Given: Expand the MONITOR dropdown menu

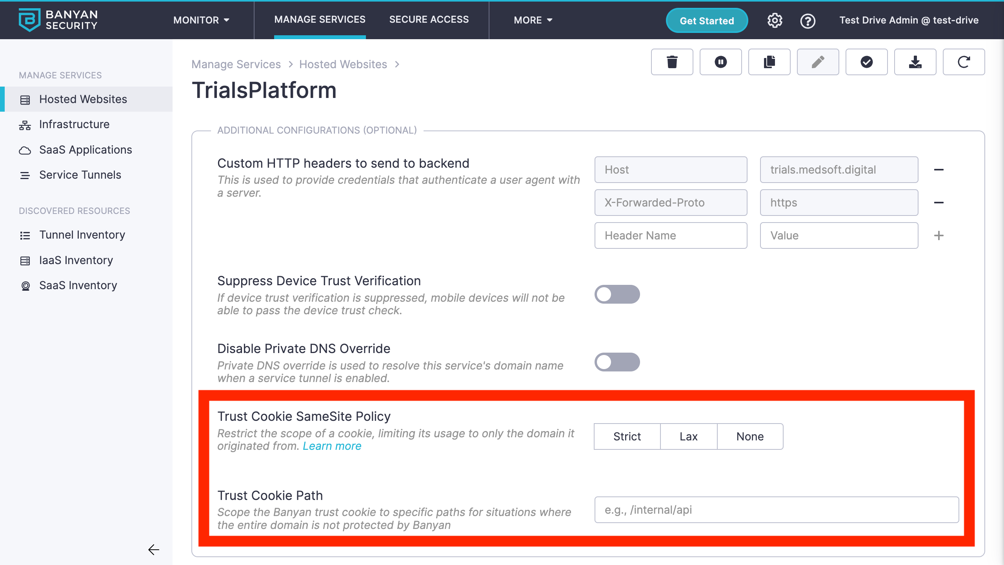Looking at the screenshot, I should click(201, 20).
